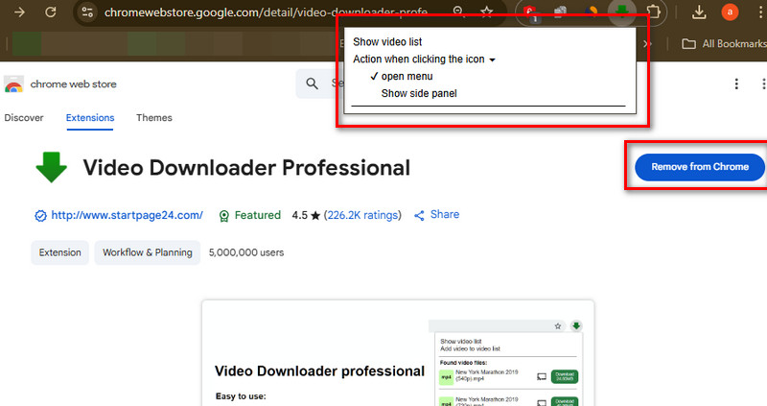Open the Chrome three-dot main menu
This screenshot has width=767, height=406.
760,12
